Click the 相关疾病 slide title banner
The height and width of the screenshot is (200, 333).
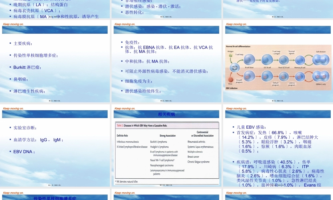click(x=166, y=114)
